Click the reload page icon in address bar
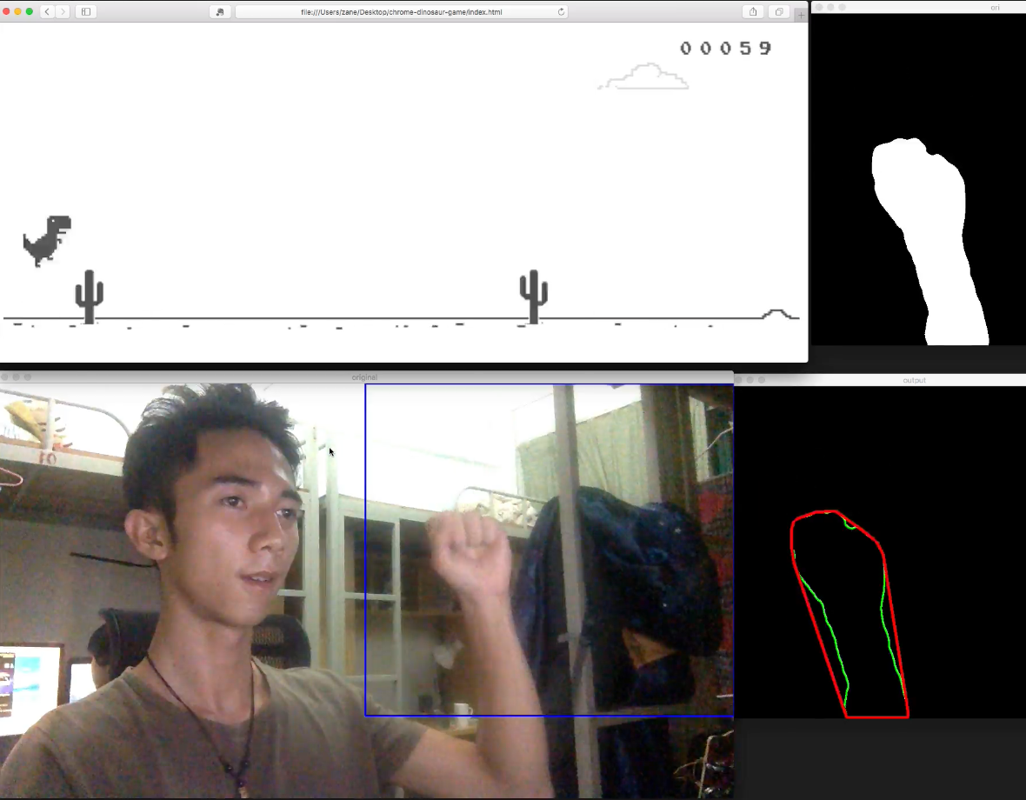The height and width of the screenshot is (800, 1026). click(561, 12)
